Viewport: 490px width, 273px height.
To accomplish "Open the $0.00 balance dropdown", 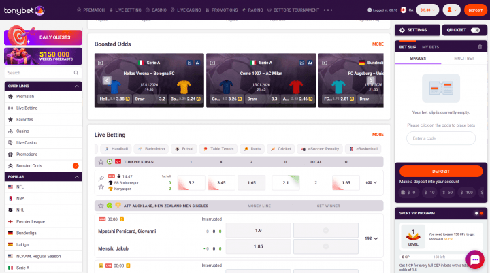I will click(427, 10).
